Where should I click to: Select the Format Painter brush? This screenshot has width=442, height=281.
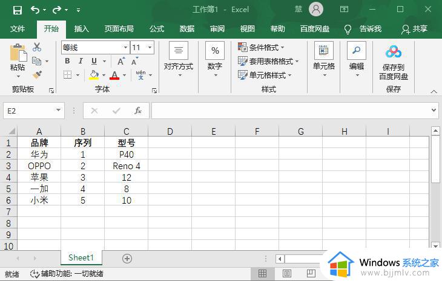coord(37,74)
